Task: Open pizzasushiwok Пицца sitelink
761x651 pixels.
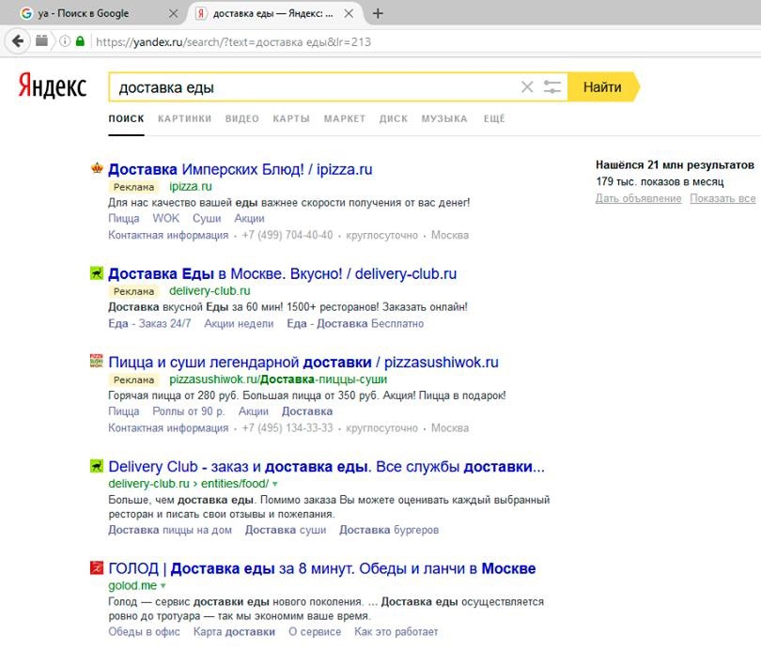Action: [x=124, y=411]
